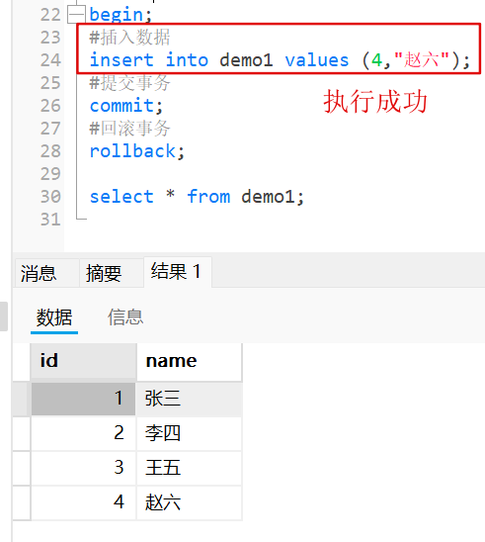Click the 张三 name cell
The height and width of the screenshot is (542, 485).
190,399
